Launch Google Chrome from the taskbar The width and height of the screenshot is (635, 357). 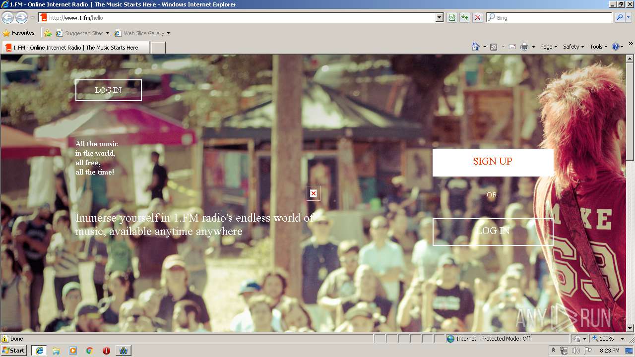(90, 351)
